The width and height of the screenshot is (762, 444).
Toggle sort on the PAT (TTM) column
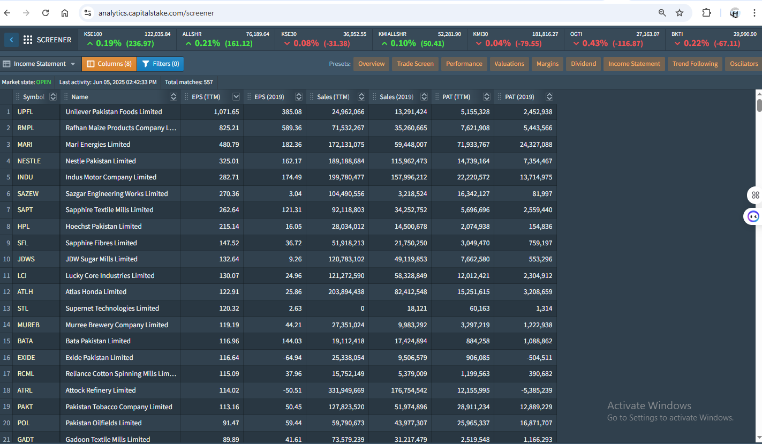click(x=487, y=97)
